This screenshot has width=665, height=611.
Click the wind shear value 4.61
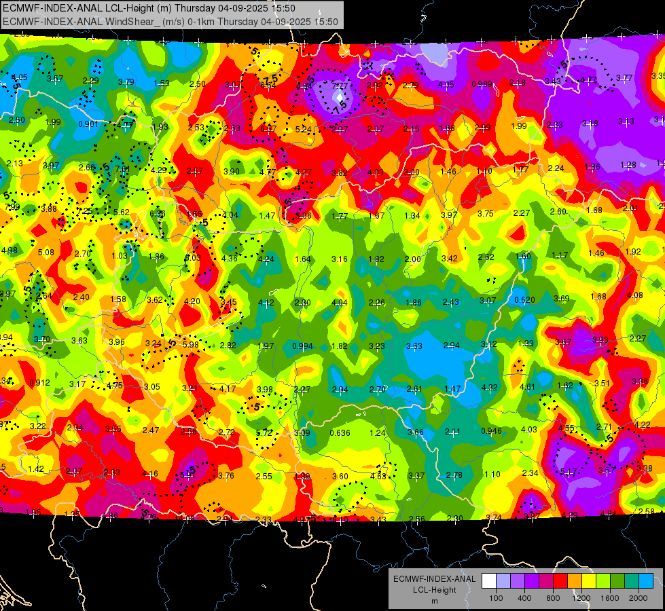click(527, 386)
